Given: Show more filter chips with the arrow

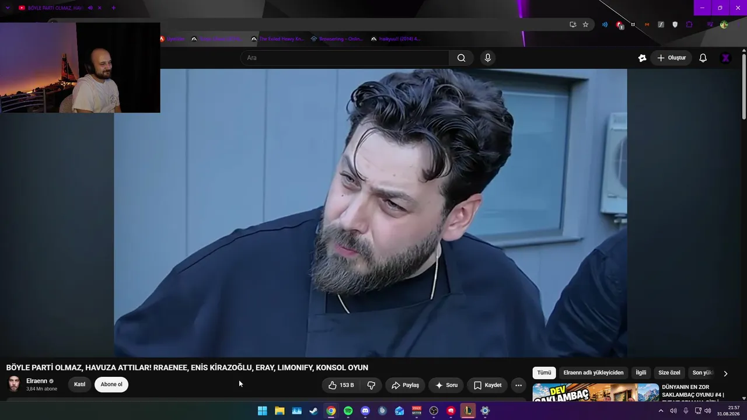Looking at the screenshot, I should 725,373.
